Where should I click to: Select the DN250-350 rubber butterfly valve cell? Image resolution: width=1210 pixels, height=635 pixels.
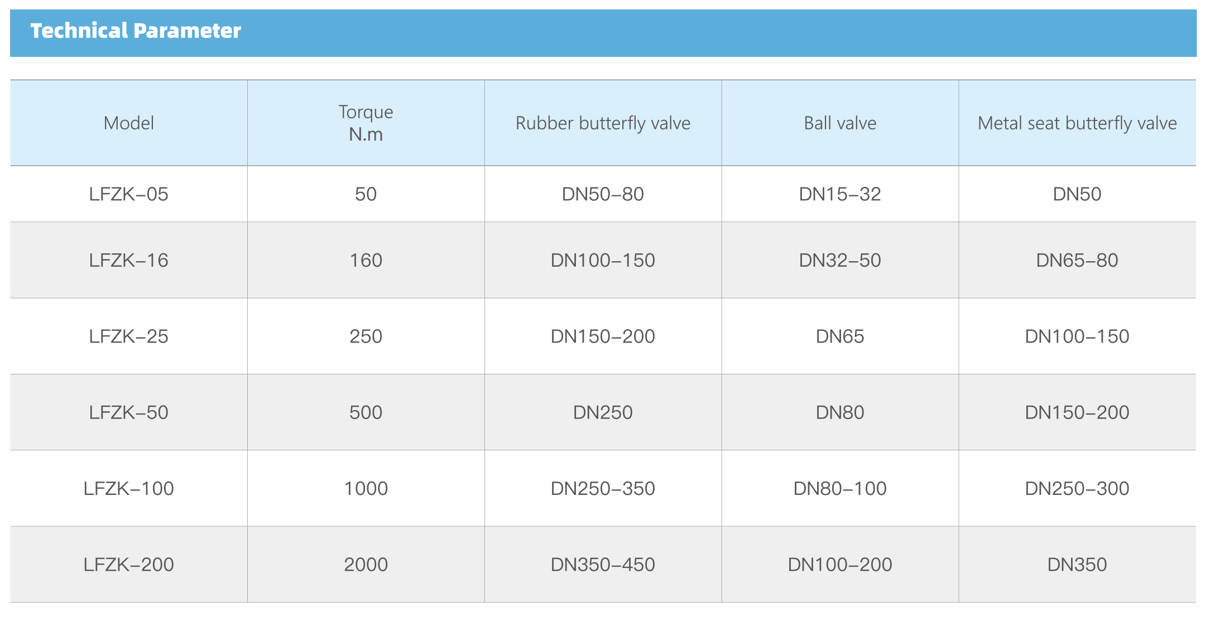pos(603,489)
